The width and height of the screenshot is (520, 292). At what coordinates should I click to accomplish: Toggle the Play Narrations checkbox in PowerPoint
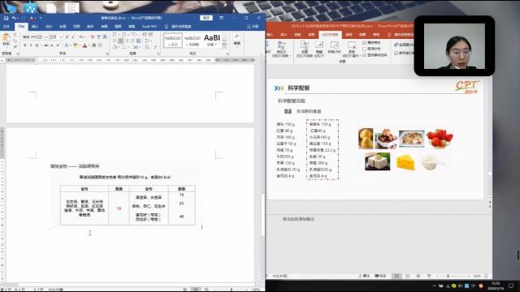point(365,43)
